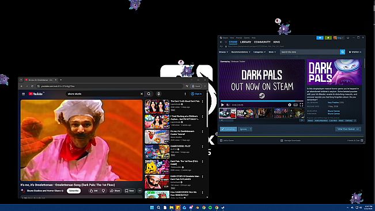Click Ignore on the Dark Pals page
This screenshot has height=211, width=375.
click(x=244, y=129)
